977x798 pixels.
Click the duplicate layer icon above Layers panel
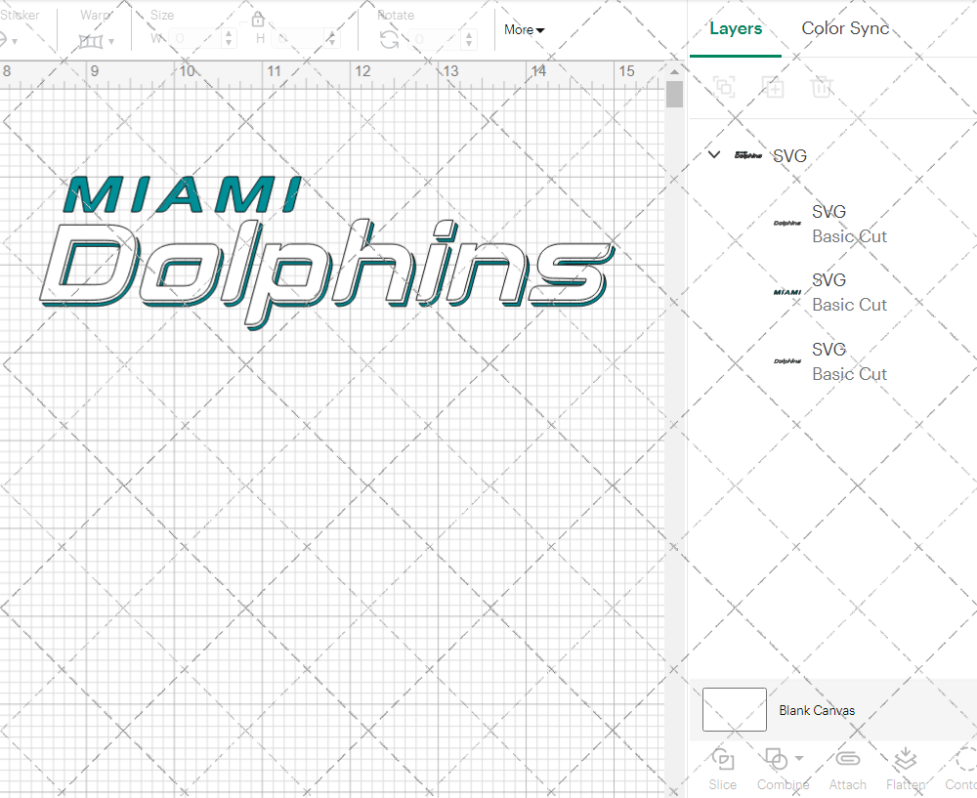(x=724, y=87)
